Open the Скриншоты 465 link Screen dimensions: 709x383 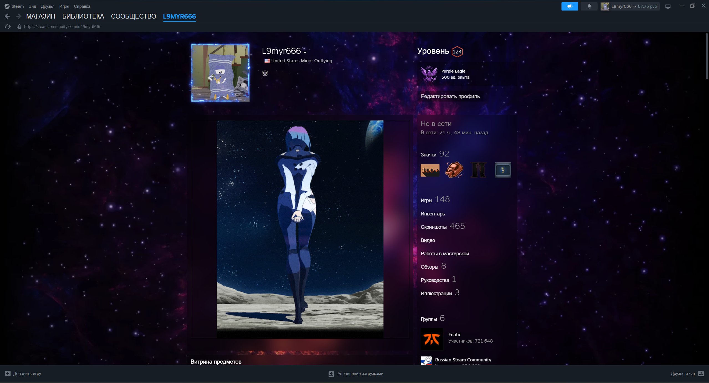(443, 226)
